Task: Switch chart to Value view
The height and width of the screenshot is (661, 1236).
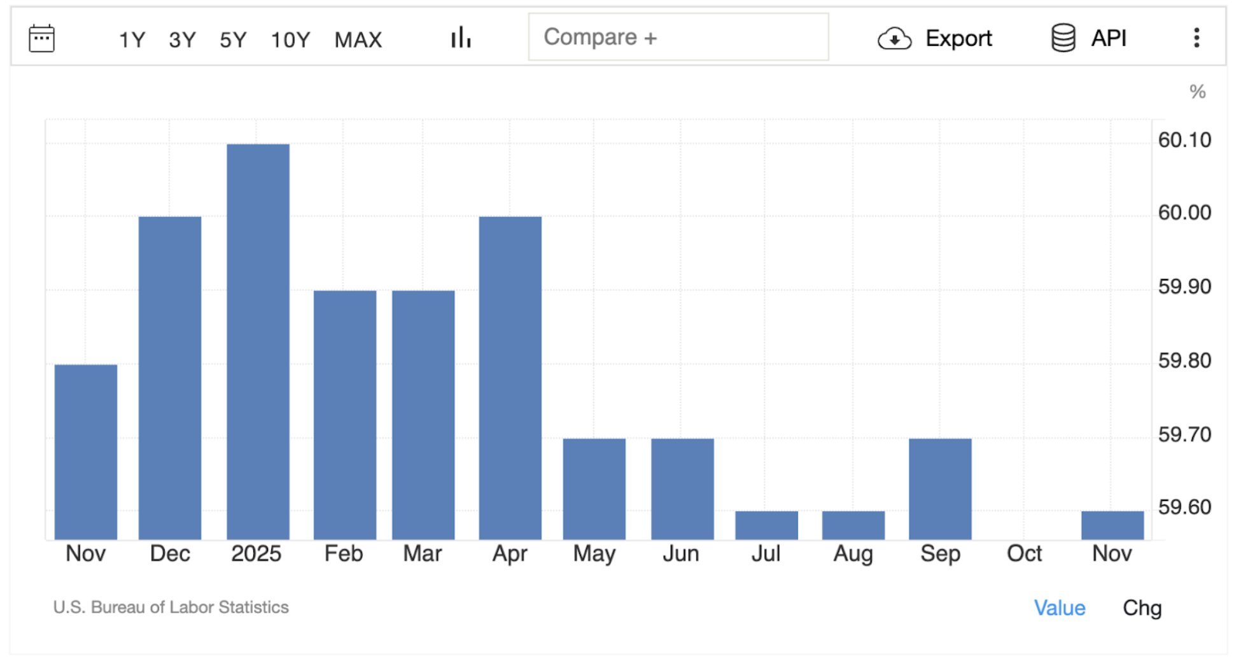Action: coord(1059,608)
